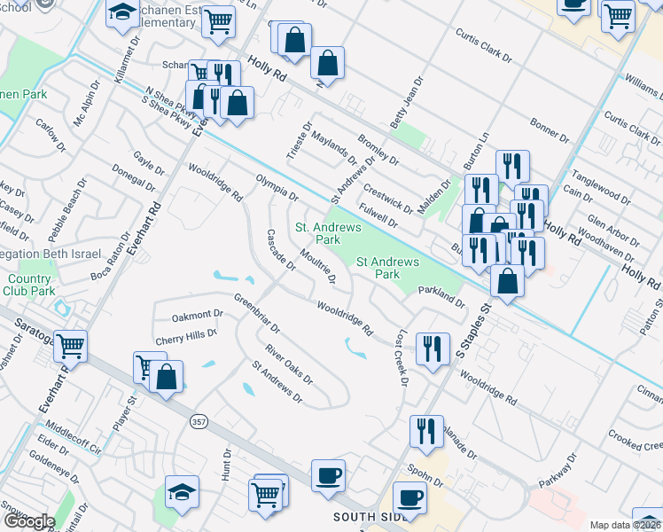Screen dimensions: 663x532
Task: Click the Pebble Beach Dr label
Action: coord(67,211)
